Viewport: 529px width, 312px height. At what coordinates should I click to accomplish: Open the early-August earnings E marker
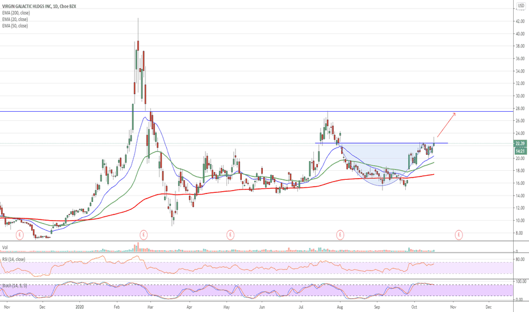(340, 234)
